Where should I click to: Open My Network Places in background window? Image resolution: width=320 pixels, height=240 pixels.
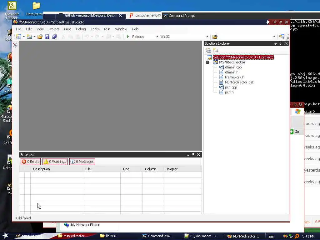[x=82, y=225]
